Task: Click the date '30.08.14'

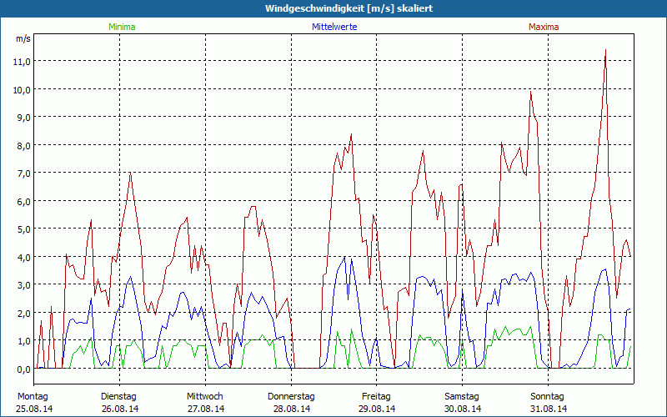Action: 463,409
